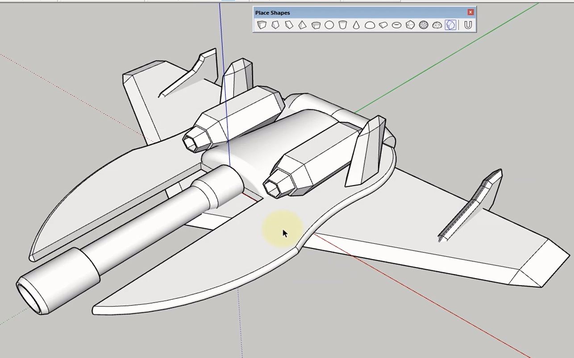Select the dome shape tool

pos(369,25)
